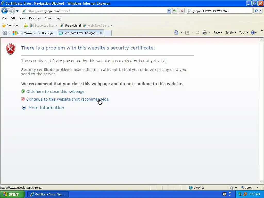Open the Safety command bar menu
Image resolution: width=264 pixels, height=198 pixels.
point(231,32)
